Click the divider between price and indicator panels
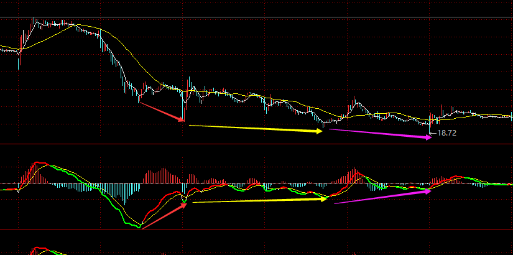 [x=256, y=144]
